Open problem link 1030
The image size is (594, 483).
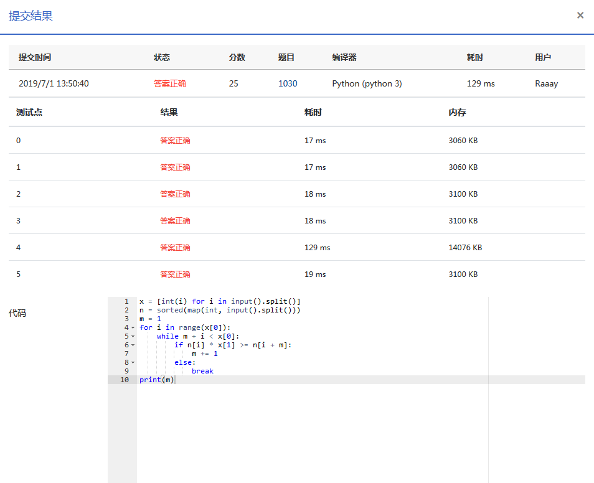pyautogui.click(x=288, y=83)
